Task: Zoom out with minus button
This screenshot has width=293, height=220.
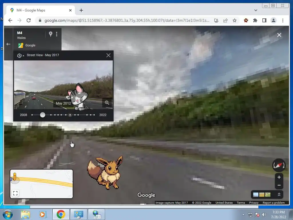Action: (279, 185)
